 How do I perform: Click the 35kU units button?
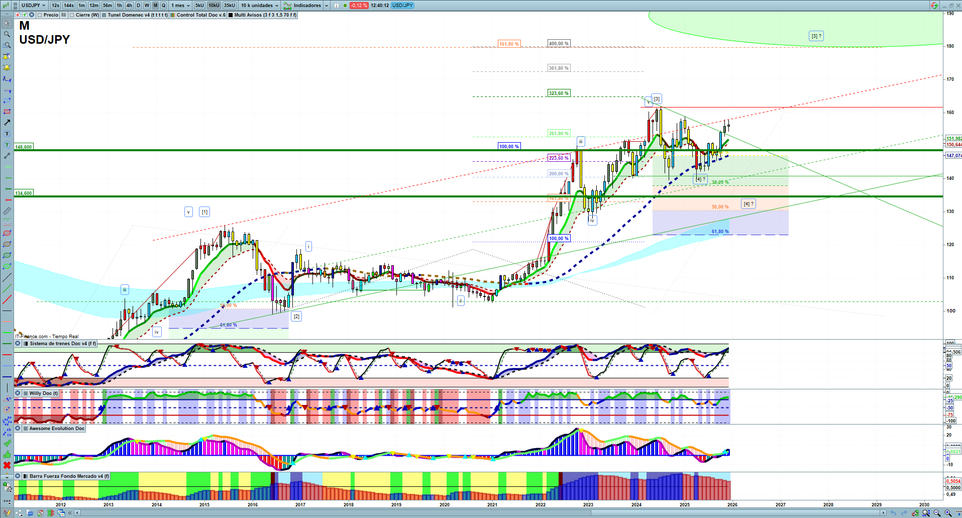tap(229, 5)
